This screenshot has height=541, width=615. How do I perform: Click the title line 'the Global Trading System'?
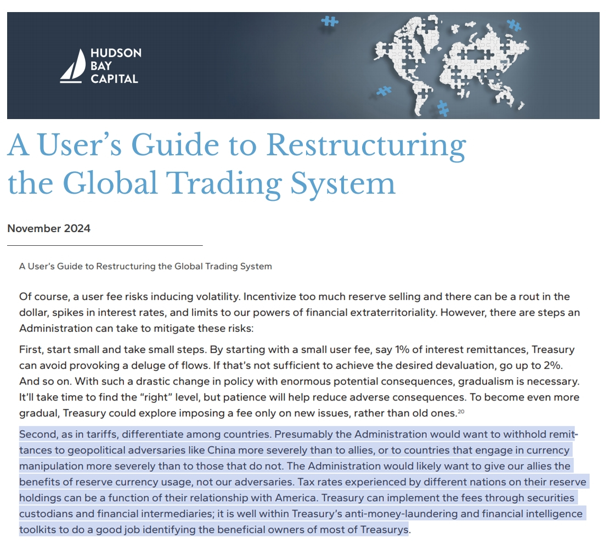[x=201, y=183]
